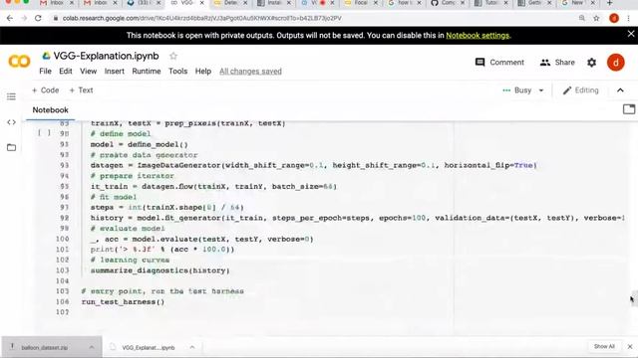Click the '# prepare iterator' comment
This screenshot has width=638, height=358.
(133, 176)
